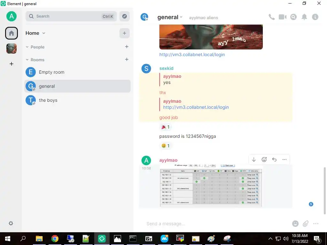Open Quick Settings gear in the sidebar
Screen dimensions: 327x245
tap(11, 223)
